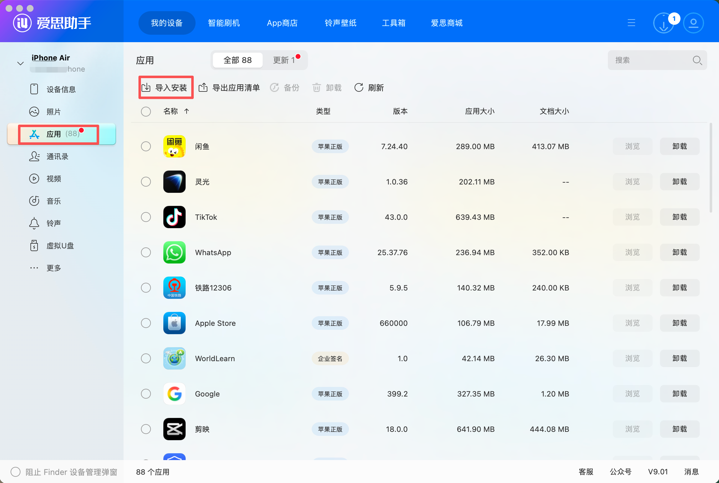
Task: Click Export app list (导出应用清单) icon
Action: pyautogui.click(x=203, y=88)
